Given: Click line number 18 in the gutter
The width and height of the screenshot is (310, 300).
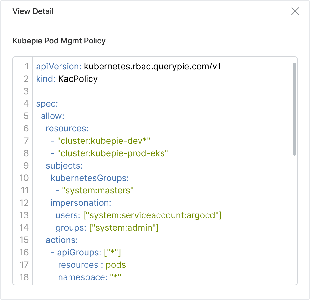Looking at the screenshot, I should click(x=24, y=277).
